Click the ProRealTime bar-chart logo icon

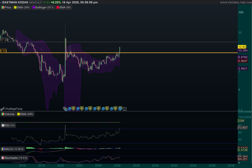tap(2, 109)
